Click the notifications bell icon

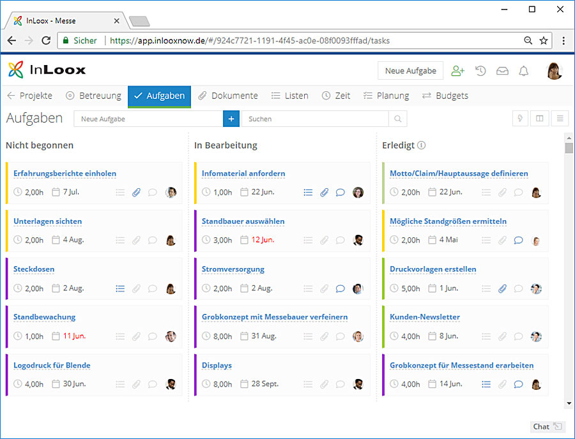point(524,71)
